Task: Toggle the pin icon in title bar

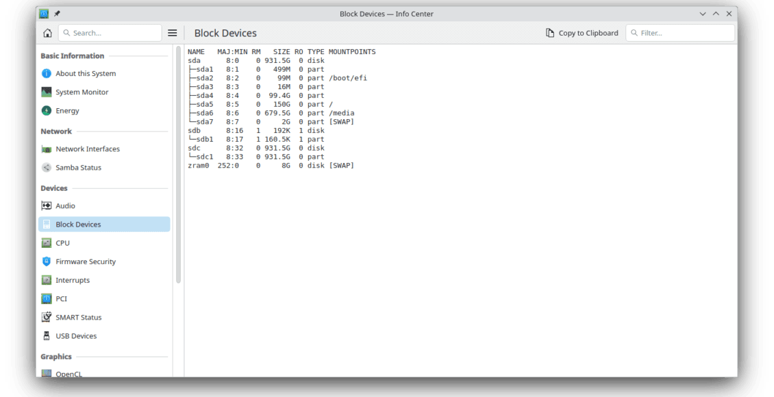Action: point(57,14)
